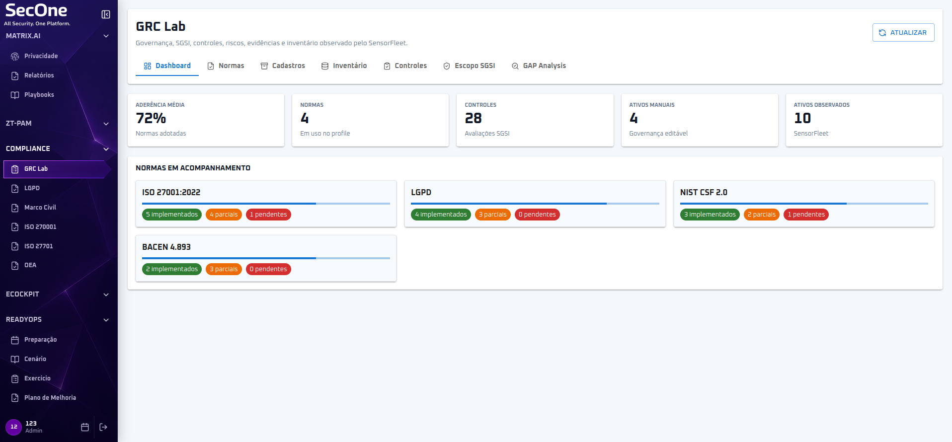
Task: Open the Controles tab
Action: [405, 66]
